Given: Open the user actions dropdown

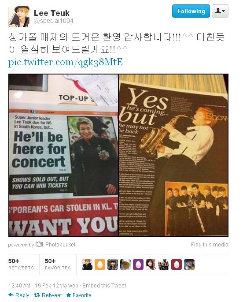Looking at the screenshot, I should [220, 11].
